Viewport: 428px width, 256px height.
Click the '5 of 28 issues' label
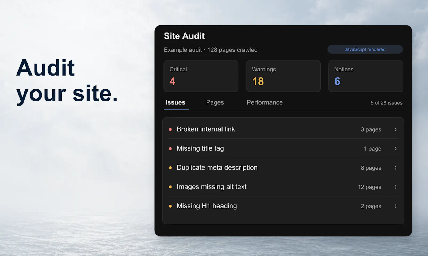(x=386, y=103)
